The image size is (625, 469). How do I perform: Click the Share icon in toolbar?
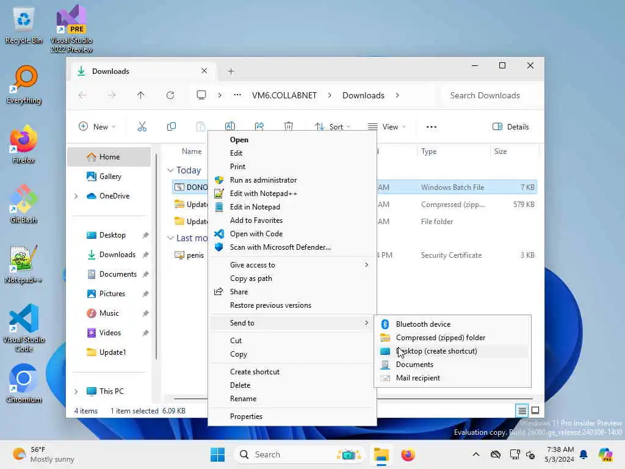[x=259, y=126]
